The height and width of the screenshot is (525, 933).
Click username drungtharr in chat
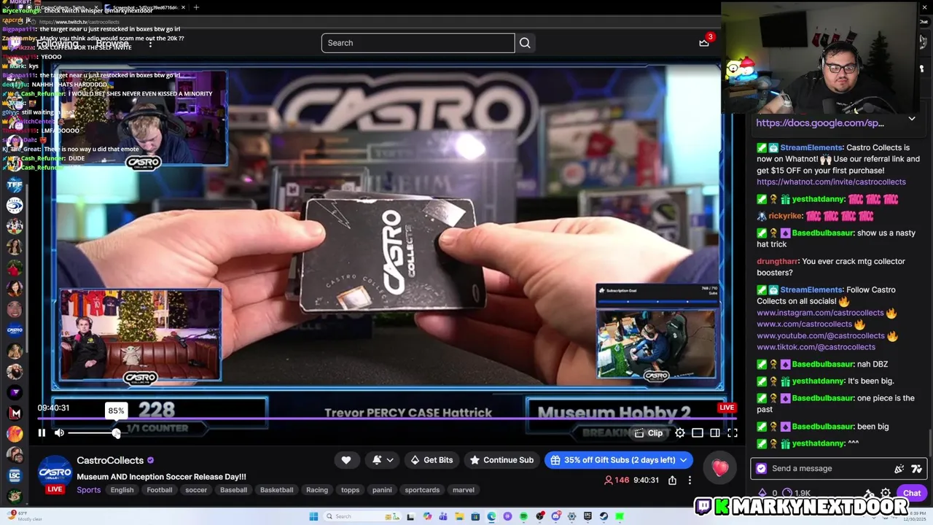tap(777, 261)
